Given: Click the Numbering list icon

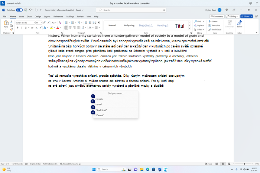Looking at the screenshot, I should (72, 23).
